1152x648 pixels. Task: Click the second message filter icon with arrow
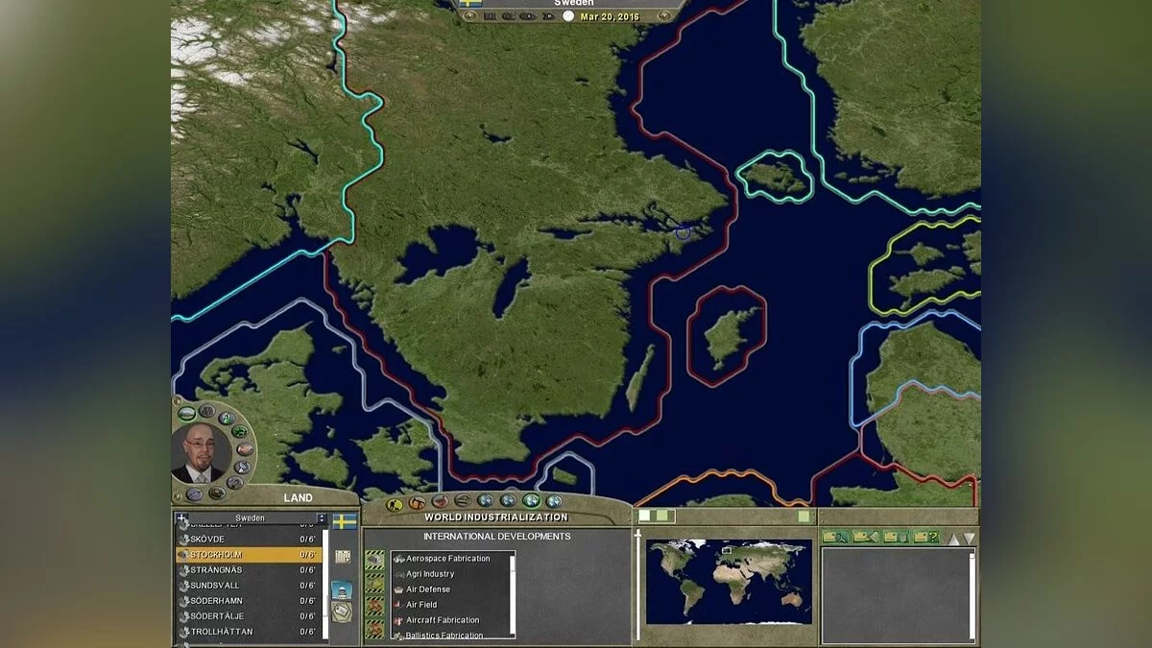[865, 537]
